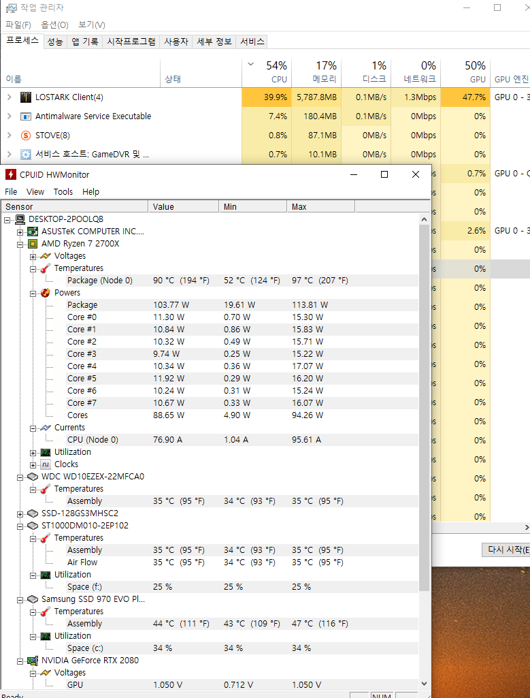This screenshot has height=698, width=530.
Task: Switch to the 서비스 tab
Action: 252,42
